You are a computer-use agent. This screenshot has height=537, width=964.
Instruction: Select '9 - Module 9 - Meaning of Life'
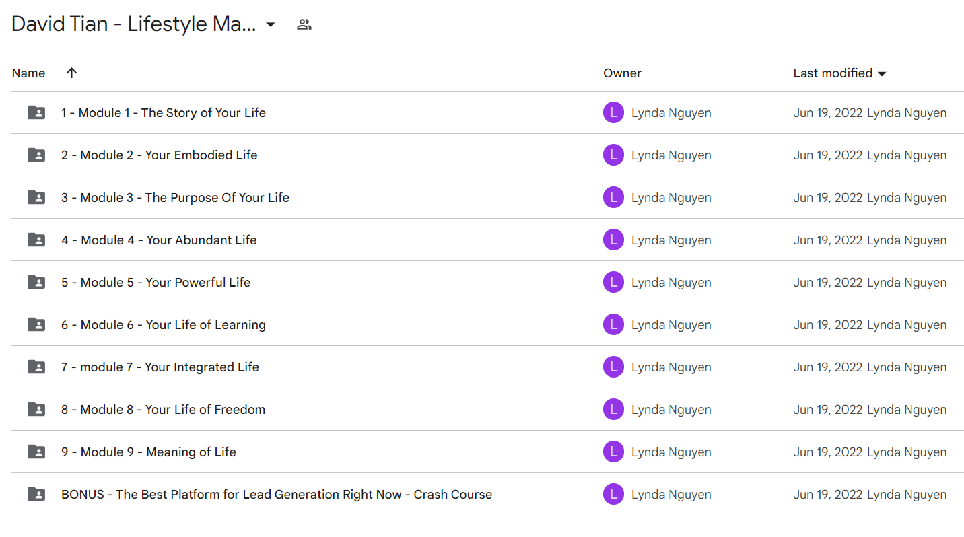click(149, 452)
